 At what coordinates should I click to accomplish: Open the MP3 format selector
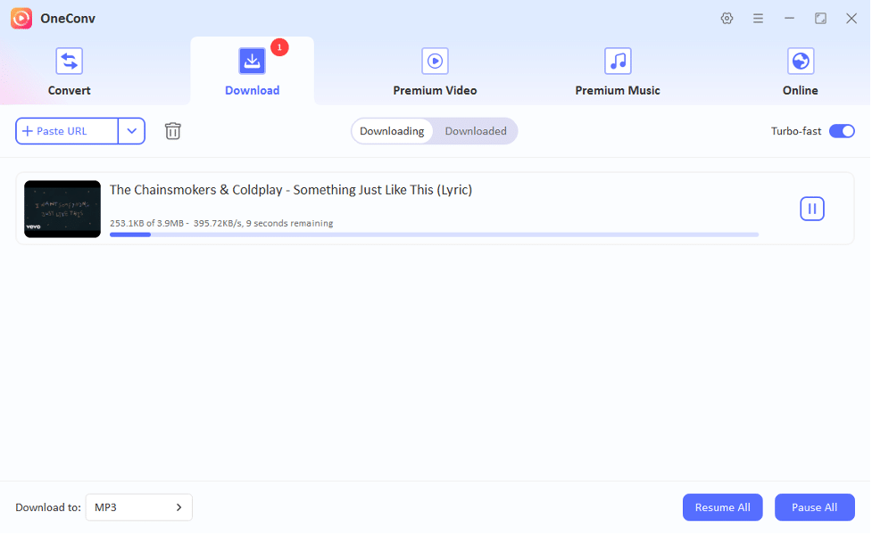138,506
